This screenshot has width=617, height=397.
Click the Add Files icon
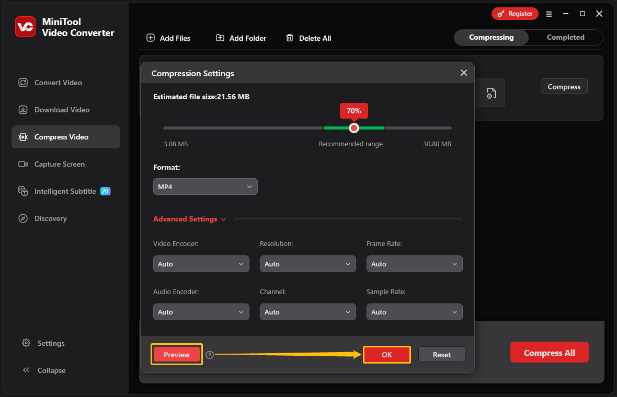(x=151, y=38)
